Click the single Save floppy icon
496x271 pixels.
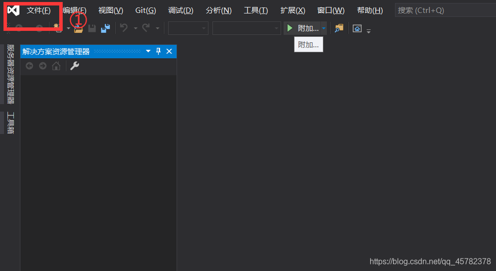tap(92, 28)
